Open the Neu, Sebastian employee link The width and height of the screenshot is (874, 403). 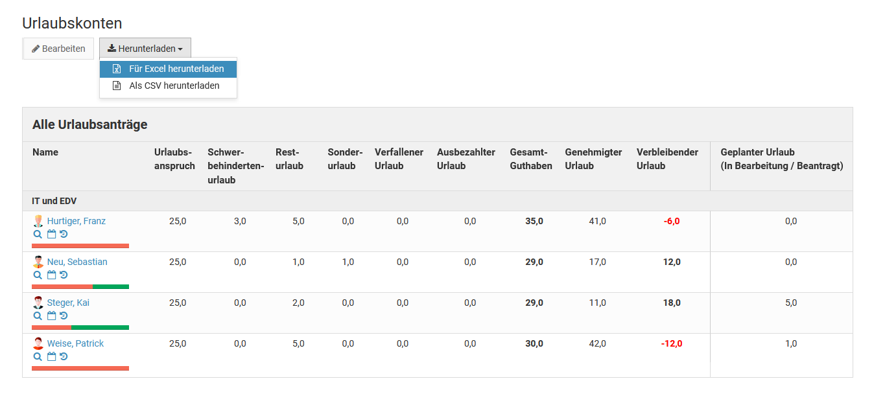(77, 262)
